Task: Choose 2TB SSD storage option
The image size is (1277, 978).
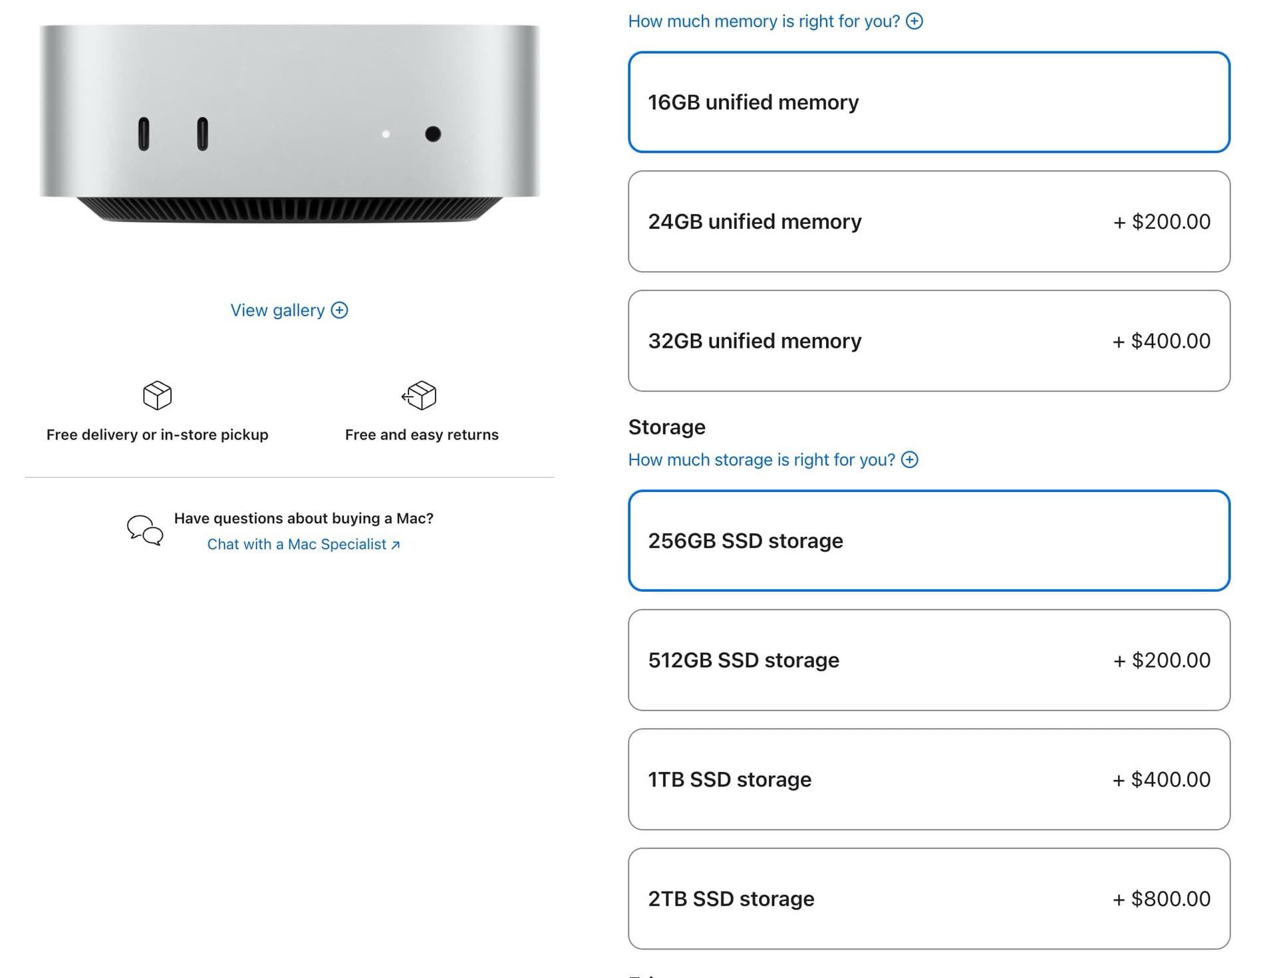Action: (x=929, y=899)
